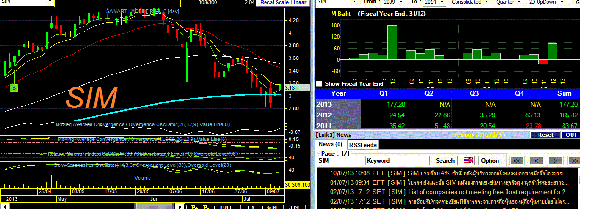Switch to the RSSFeeds tab

point(363,145)
